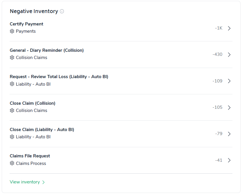Open chevron for General - Diary Reminder row

229,55
